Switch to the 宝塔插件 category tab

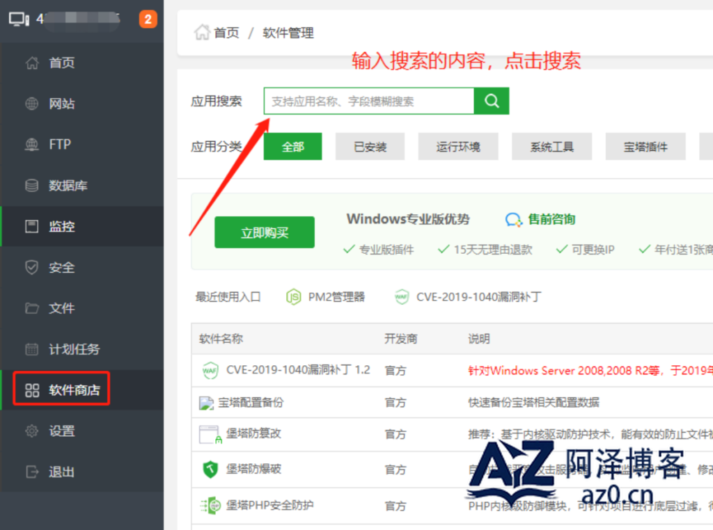pyautogui.click(x=645, y=146)
